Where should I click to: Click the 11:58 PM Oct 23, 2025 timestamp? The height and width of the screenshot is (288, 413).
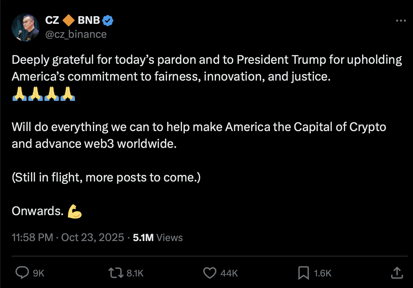coord(68,238)
